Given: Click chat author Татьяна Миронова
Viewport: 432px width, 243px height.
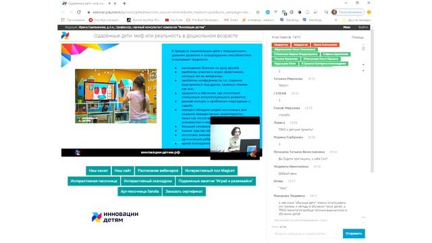Looking at the screenshot, I should pyautogui.click(x=288, y=79).
